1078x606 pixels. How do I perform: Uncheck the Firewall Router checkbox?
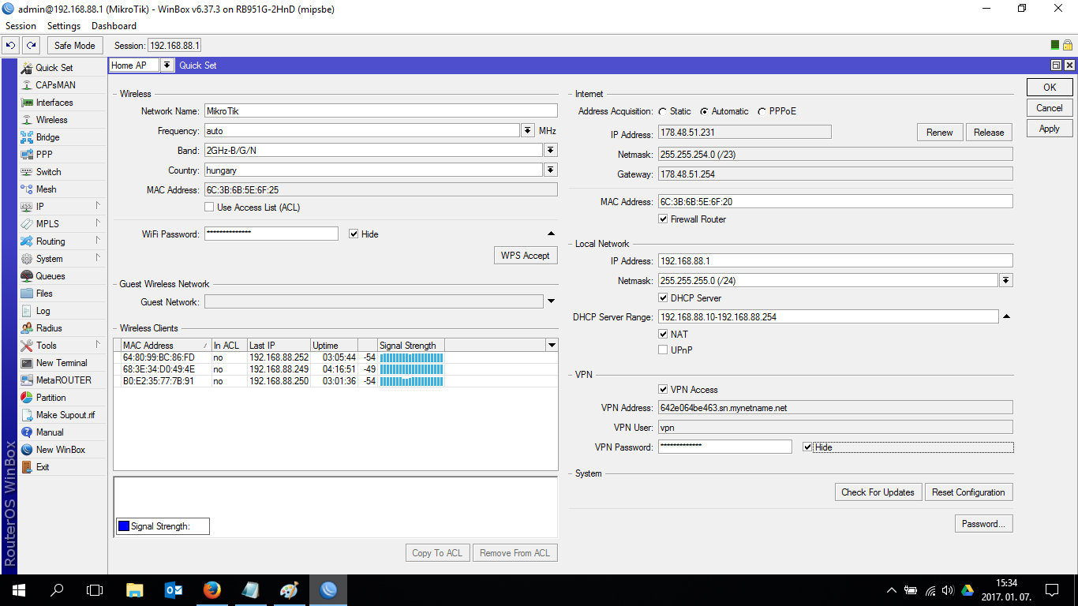tap(664, 219)
